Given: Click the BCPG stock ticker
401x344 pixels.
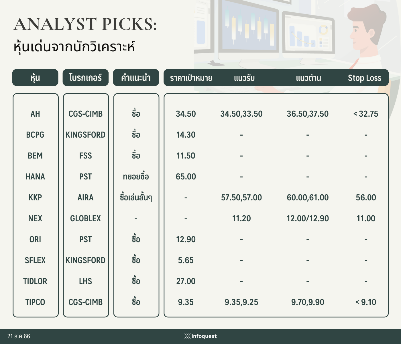Looking at the screenshot, I should [35, 135].
